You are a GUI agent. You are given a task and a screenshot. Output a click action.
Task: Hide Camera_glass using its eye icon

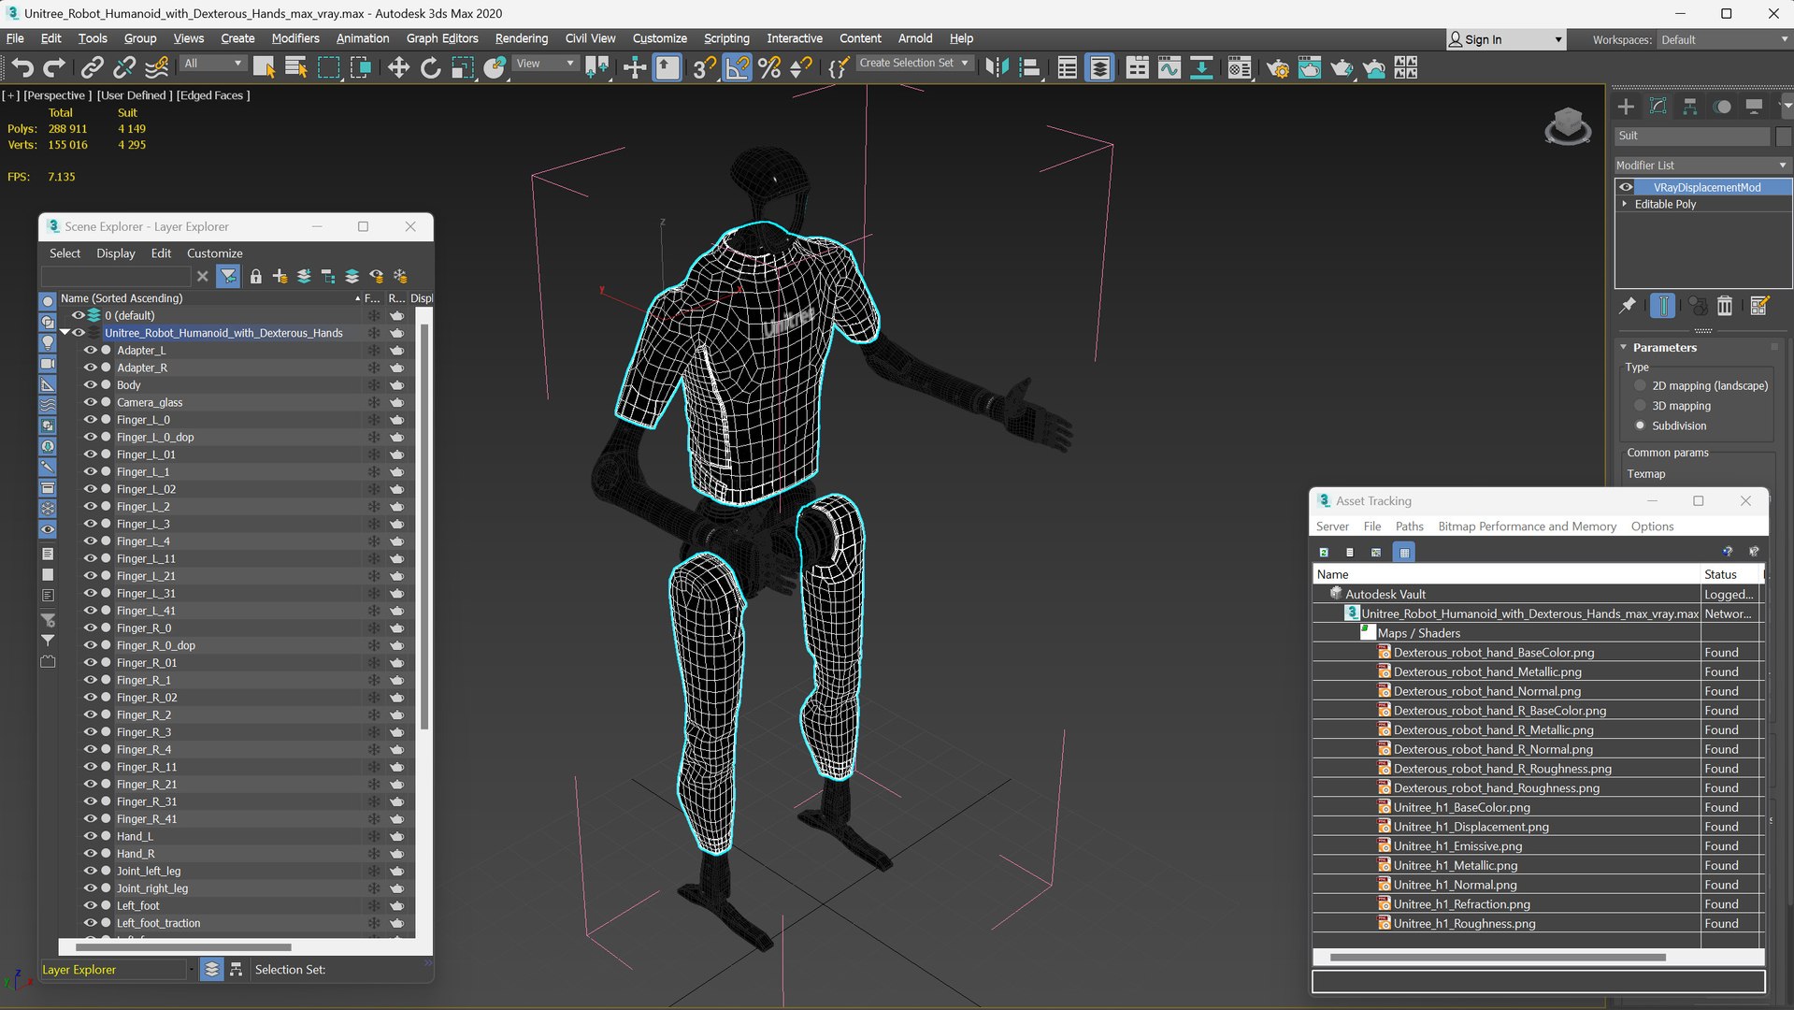(x=91, y=402)
